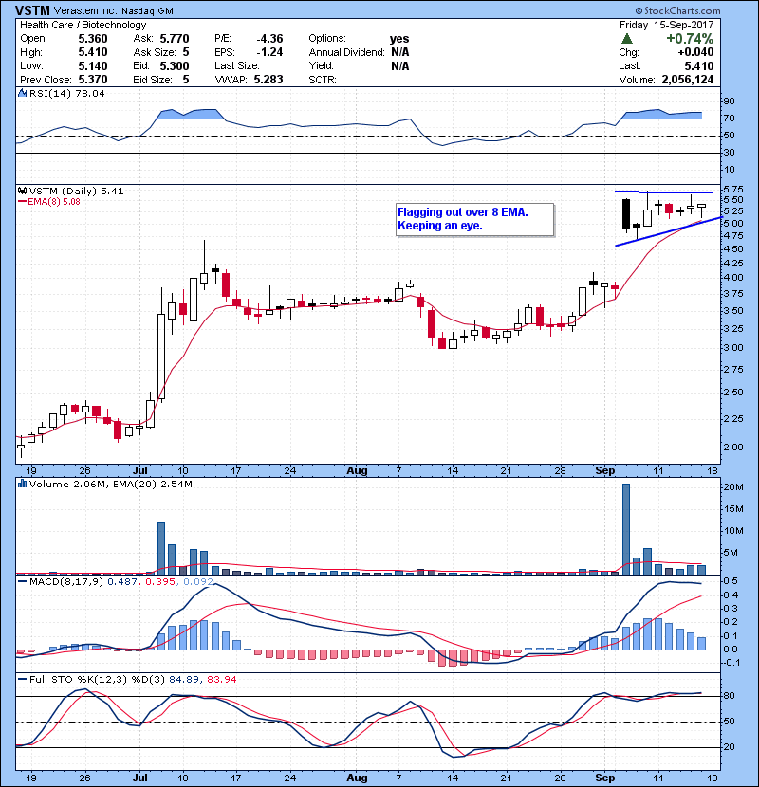This screenshot has width=759, height=787.
Task: Click the 2.00 price axis label
Action: tap(732, 447)
